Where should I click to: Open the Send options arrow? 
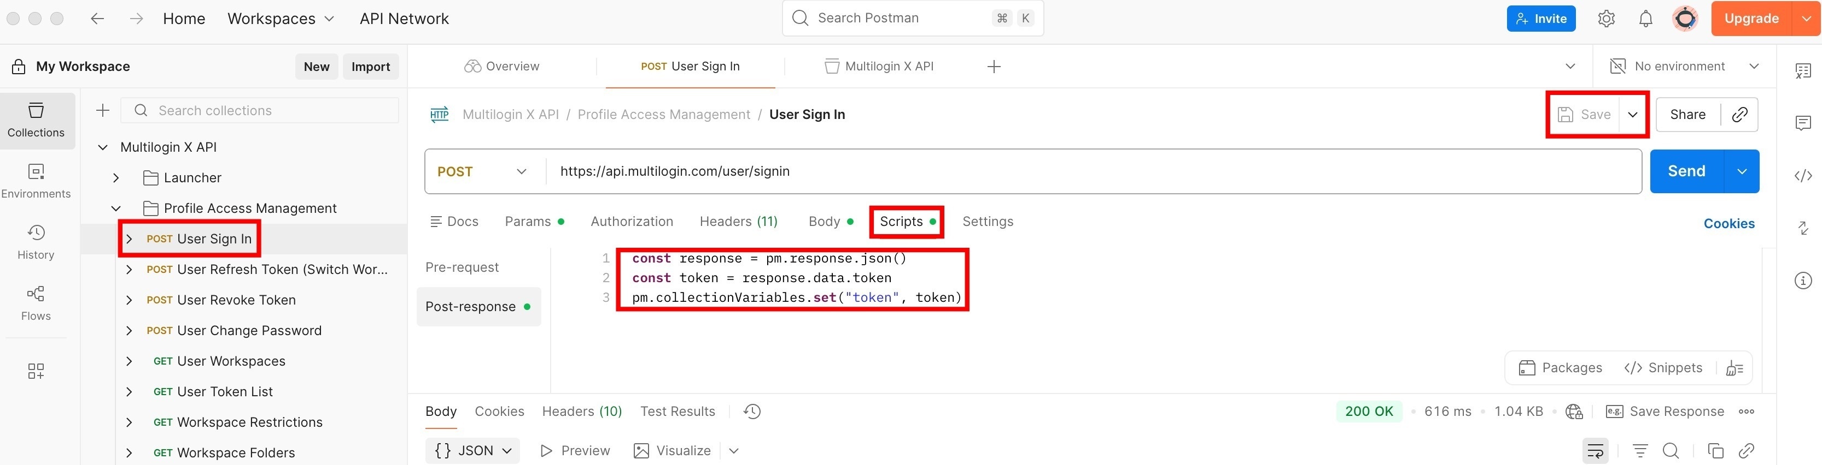pos(1742,171)
